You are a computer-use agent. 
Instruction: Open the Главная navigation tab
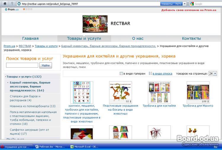click(x=30, y=38)
